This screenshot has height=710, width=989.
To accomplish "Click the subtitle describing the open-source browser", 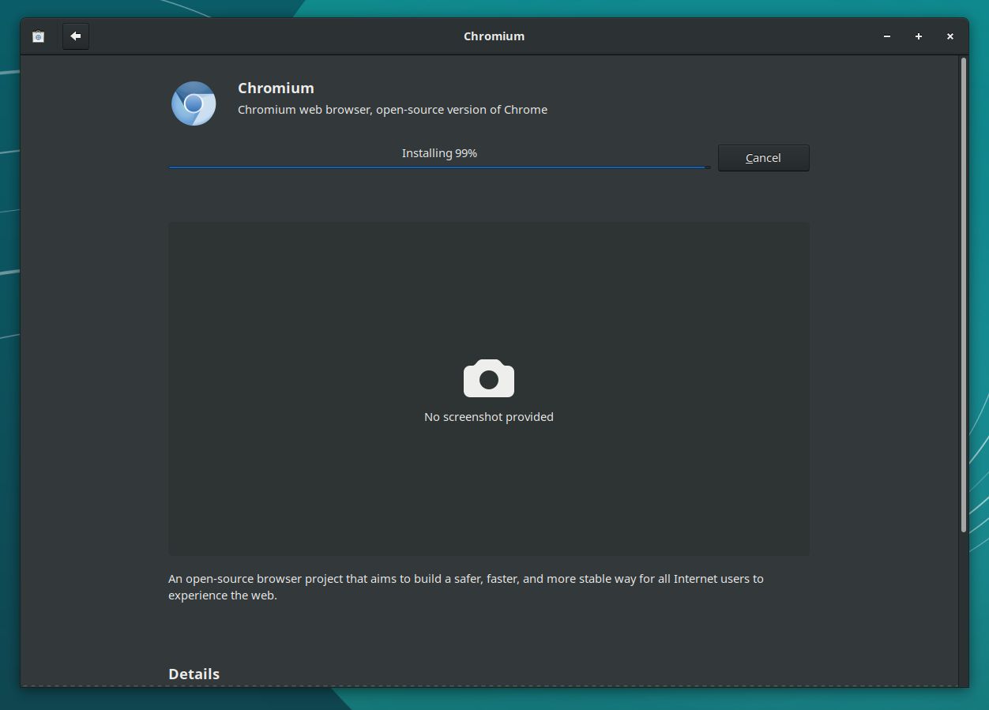I will (x=392, y=109).
